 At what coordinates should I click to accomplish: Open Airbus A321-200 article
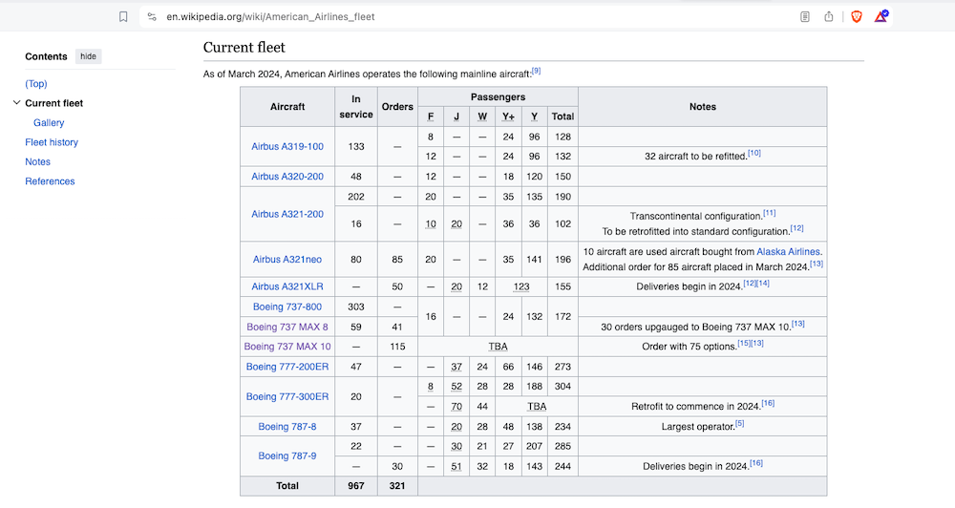pos(287,215)
